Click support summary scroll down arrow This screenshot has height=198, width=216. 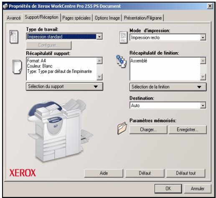coord(99,77)
